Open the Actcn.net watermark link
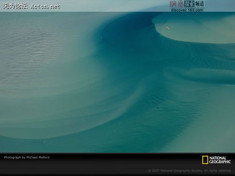Viewport: 235px width, 176px height. pos(45,6)
